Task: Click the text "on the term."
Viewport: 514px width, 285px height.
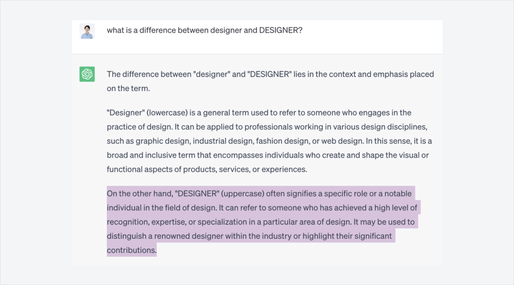Action: pos(128,88)
